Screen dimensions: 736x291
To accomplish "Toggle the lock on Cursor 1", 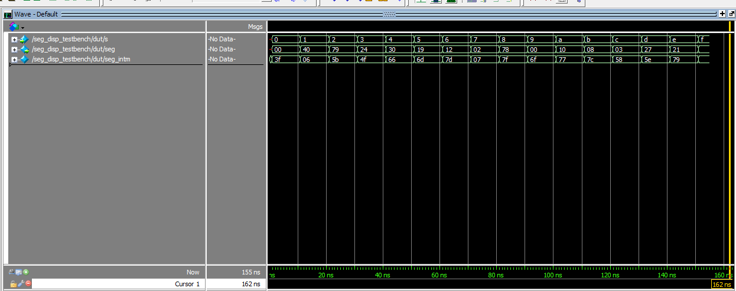I will point(13,284).
